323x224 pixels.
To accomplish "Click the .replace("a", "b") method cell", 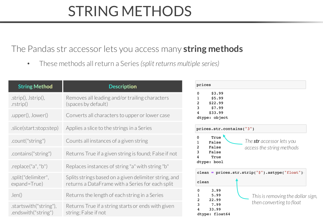I will pos(35,166).
